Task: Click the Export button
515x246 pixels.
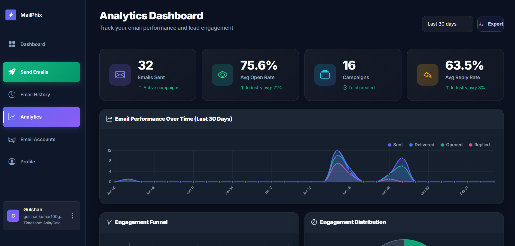Action: tap(490, 24)
